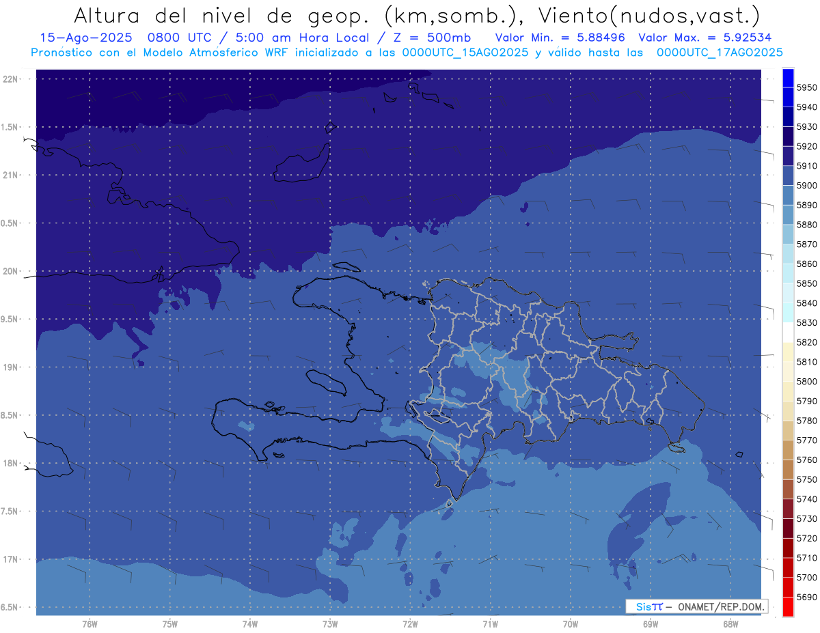Click the '5730' colorbar value
The height and width of the screenshot is (633, 820).
click(806, 518)
